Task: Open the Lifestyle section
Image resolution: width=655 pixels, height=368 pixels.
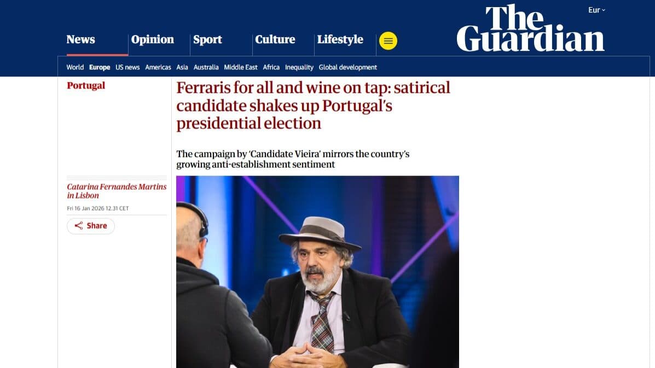Action: coord(340,39)
